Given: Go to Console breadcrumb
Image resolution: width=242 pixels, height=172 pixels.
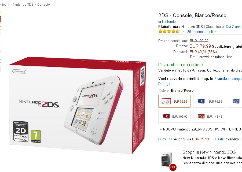Looking at the screenshot, I should click(43, 5).
